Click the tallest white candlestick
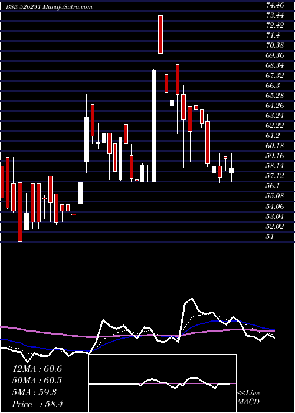This screenshot has width=295, height=413. coord(154,126)
